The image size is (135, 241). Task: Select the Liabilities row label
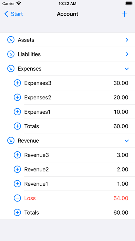pyautogui.click(x=29, y=54)
